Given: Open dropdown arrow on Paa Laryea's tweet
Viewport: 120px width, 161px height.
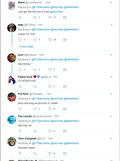Looking at the screenshot, I should tap(111, 116).
